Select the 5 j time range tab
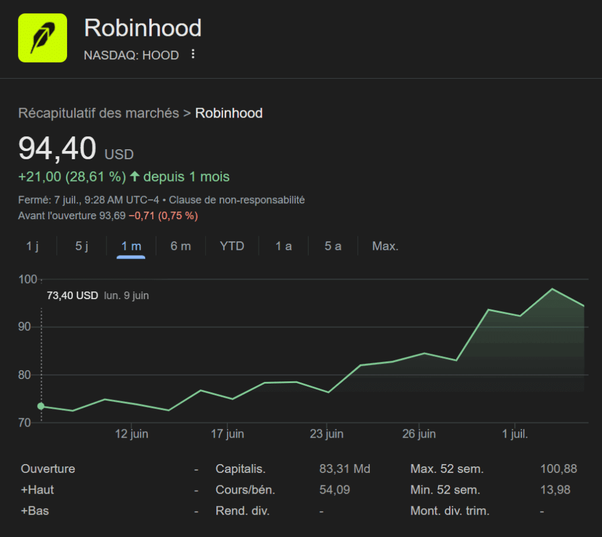Image resolution: width=602 pixels, height=537 pixels. 82,246
